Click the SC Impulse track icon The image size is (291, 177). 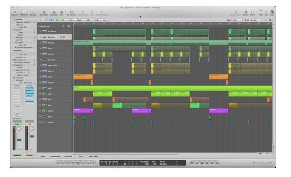44,31
